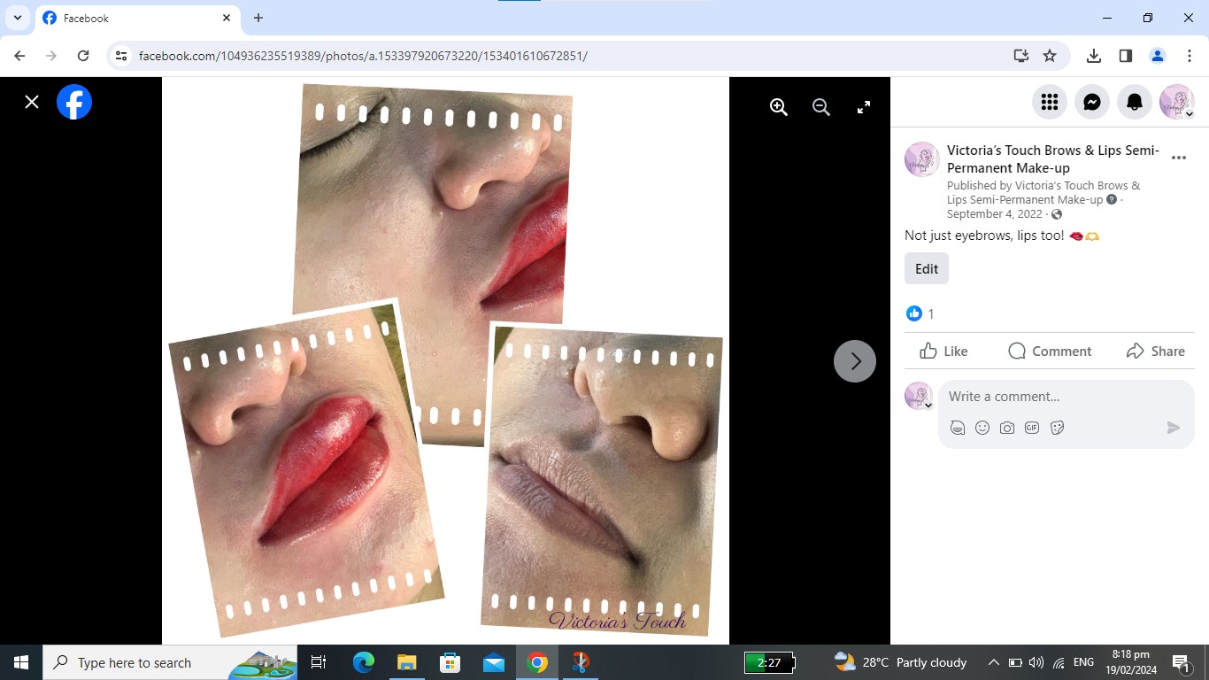This screenshot has height=680, width=1209.
Task: Mute system volume from the taskbar
Action: (1036, 662)
